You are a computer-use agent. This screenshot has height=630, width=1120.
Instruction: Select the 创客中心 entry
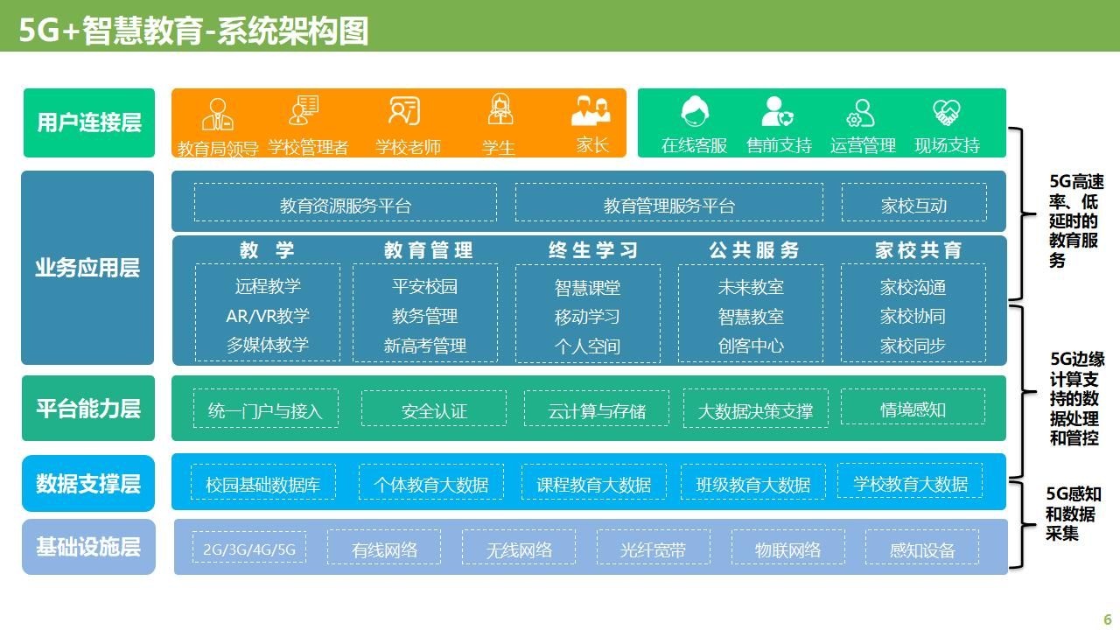pos(752,346)
